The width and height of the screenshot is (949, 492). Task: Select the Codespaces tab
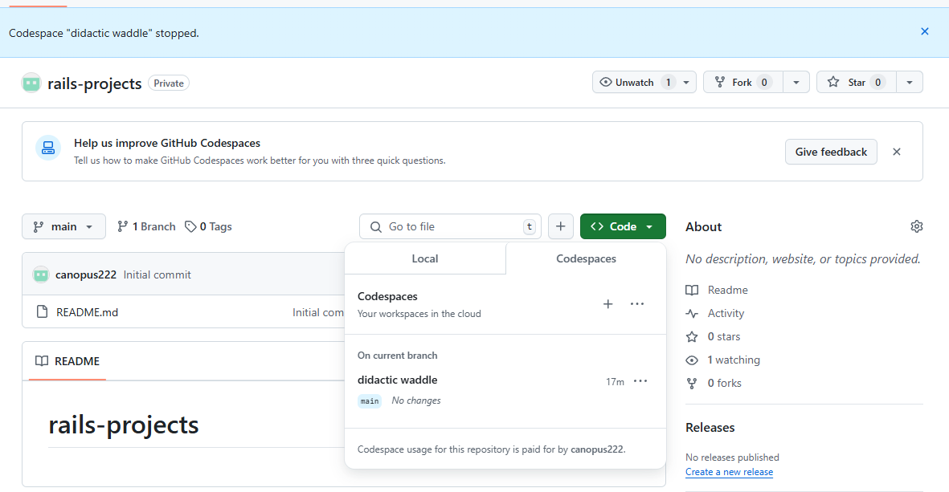click(x=586, y=258)
